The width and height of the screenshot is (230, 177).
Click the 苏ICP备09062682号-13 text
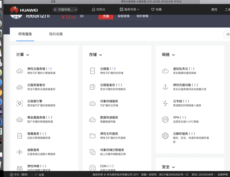coord(174,175)
